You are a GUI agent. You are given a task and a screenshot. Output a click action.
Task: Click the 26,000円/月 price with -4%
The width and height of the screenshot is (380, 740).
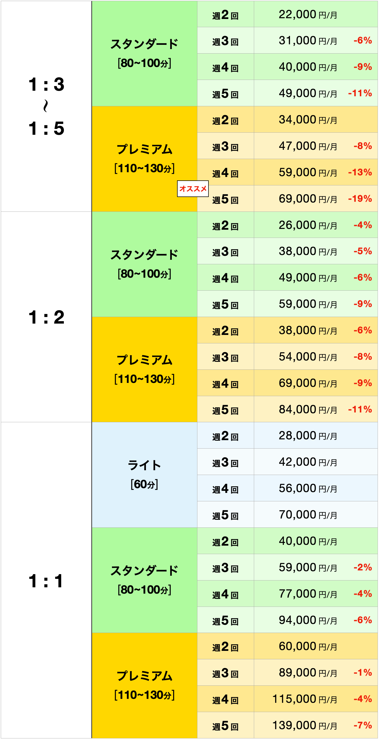[308, 225]
